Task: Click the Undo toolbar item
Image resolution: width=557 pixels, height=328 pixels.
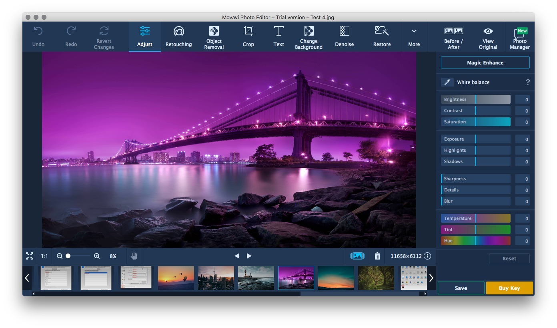Action: pos(38,36)
